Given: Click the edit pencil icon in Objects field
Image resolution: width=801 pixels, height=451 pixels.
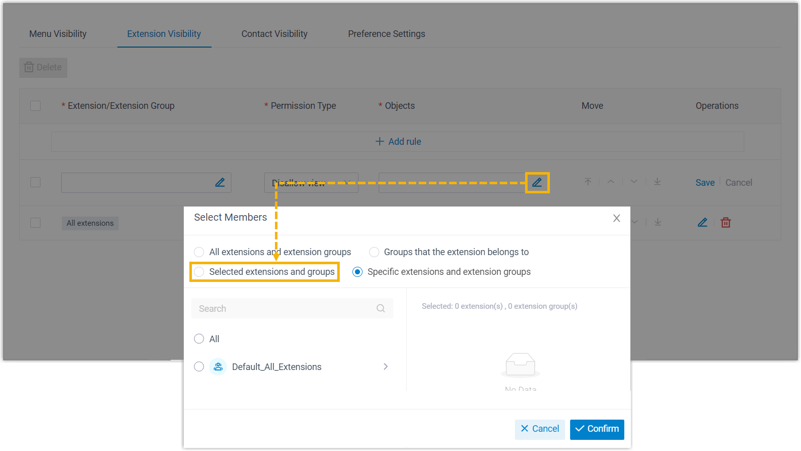Looking at the screenshot, I should point(537,183).
